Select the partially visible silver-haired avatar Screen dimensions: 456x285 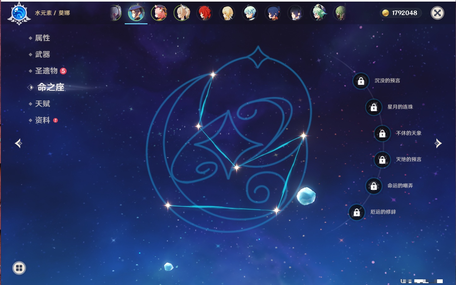tap(116, 13)
